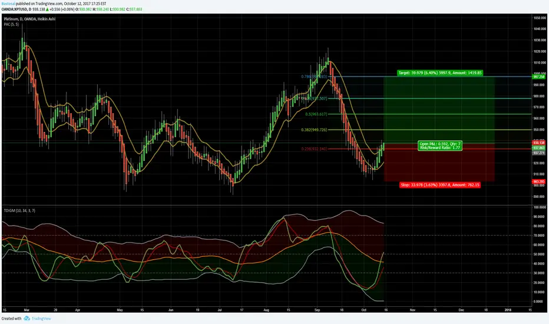Click the green up-arrow change indicator
This screenshot has width=549, height=324.
(x=47, y=9)
